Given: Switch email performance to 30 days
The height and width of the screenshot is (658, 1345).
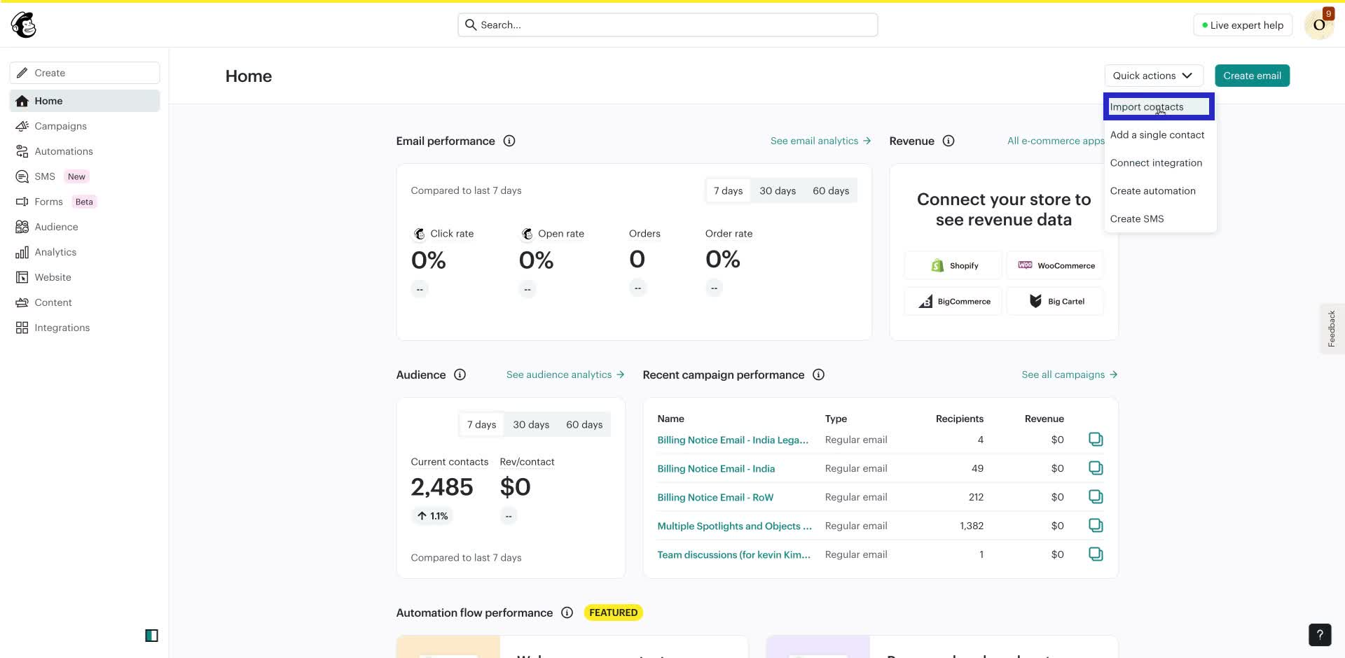Looking at the screenshot, I should [x=778, y=190].
